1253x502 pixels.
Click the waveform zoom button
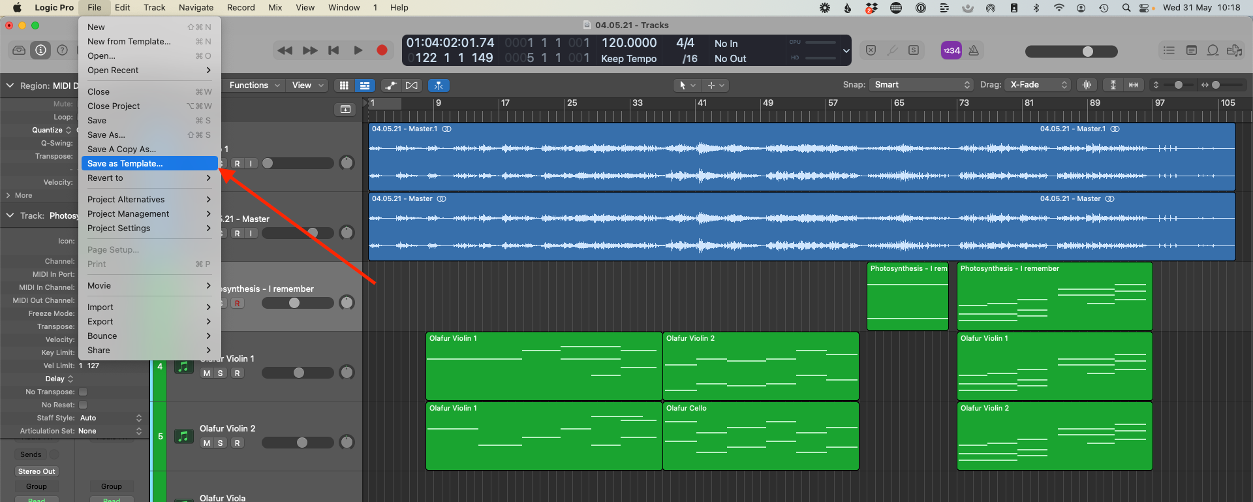point(1087,85)
